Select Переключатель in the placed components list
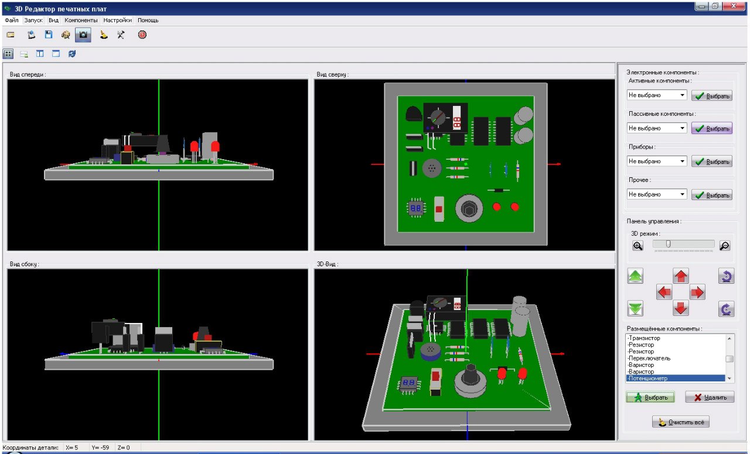 [x=676, y=358]
